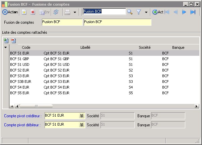Click the printer icon
The image size is (202, 145).
coord(67,12)
